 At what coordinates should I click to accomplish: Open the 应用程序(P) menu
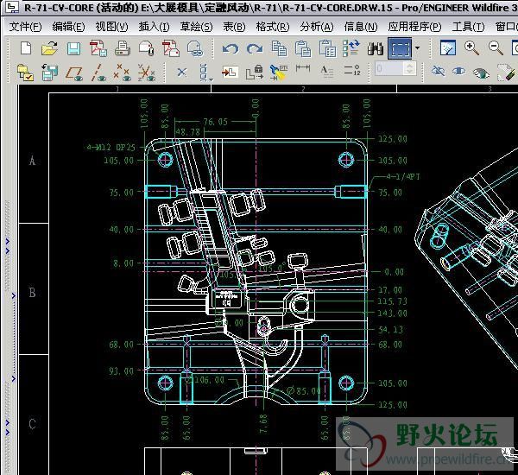(x=414, y=27)
